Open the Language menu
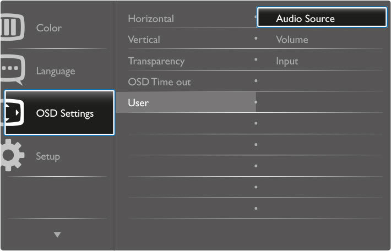The image size is (391, 251). [56, 71]
